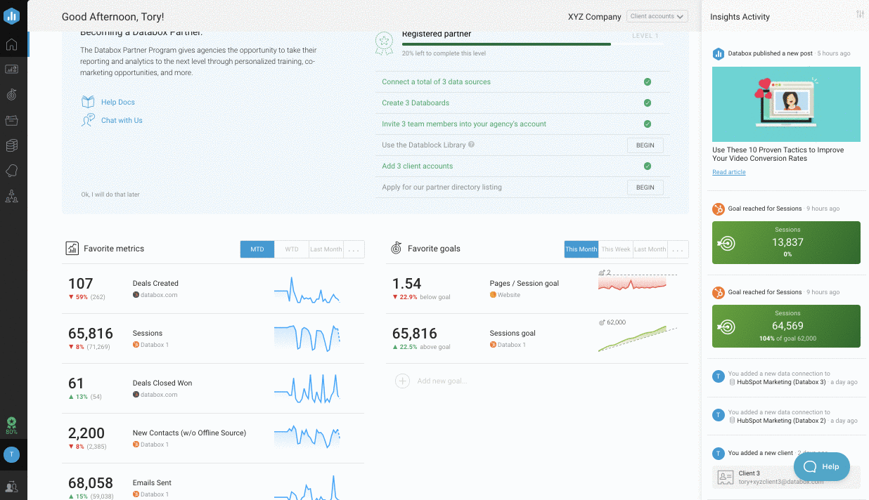Open Insights Activity filter settings icon
The width and height of the screenshot is (869, 500).
click(x=860, y=15)
